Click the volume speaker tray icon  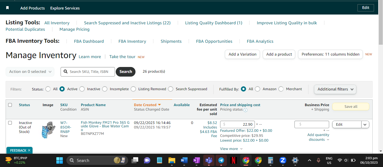(346, 160)
